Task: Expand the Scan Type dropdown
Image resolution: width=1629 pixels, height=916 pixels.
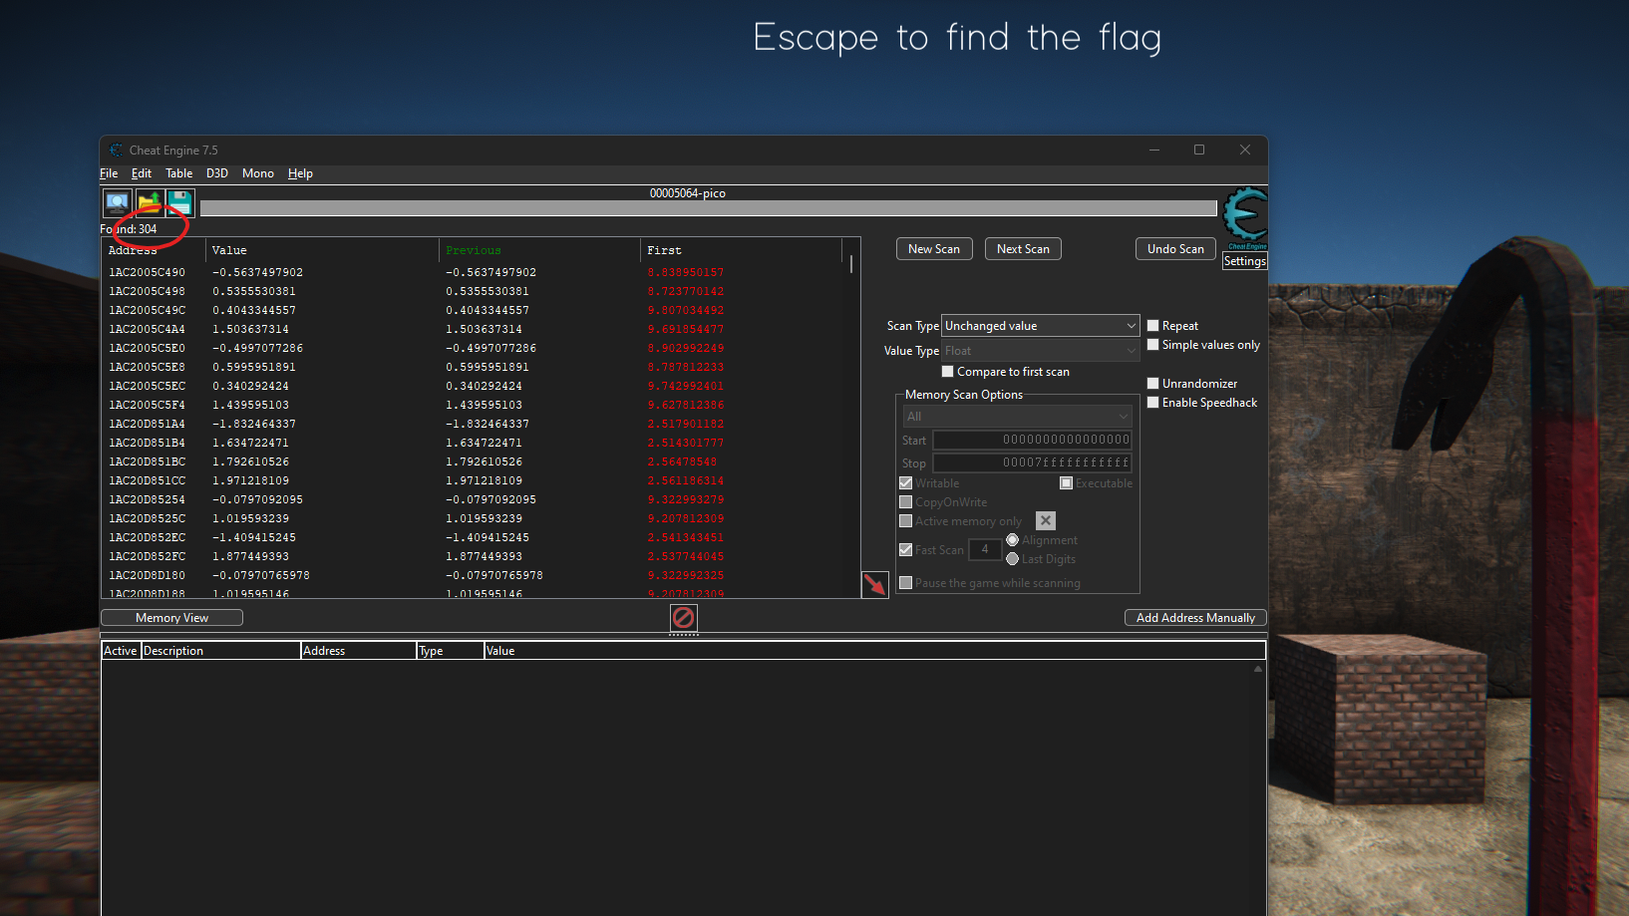Action: 1040,326
